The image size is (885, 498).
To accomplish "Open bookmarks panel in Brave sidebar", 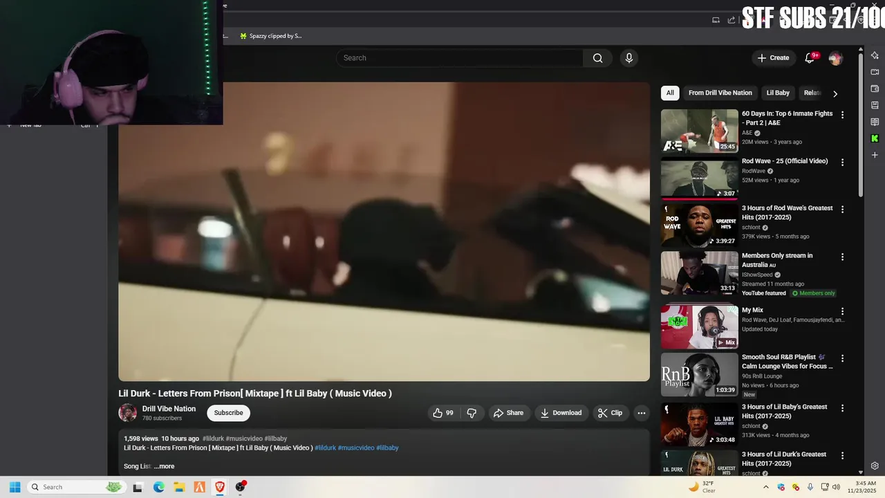I will point(875,105).
